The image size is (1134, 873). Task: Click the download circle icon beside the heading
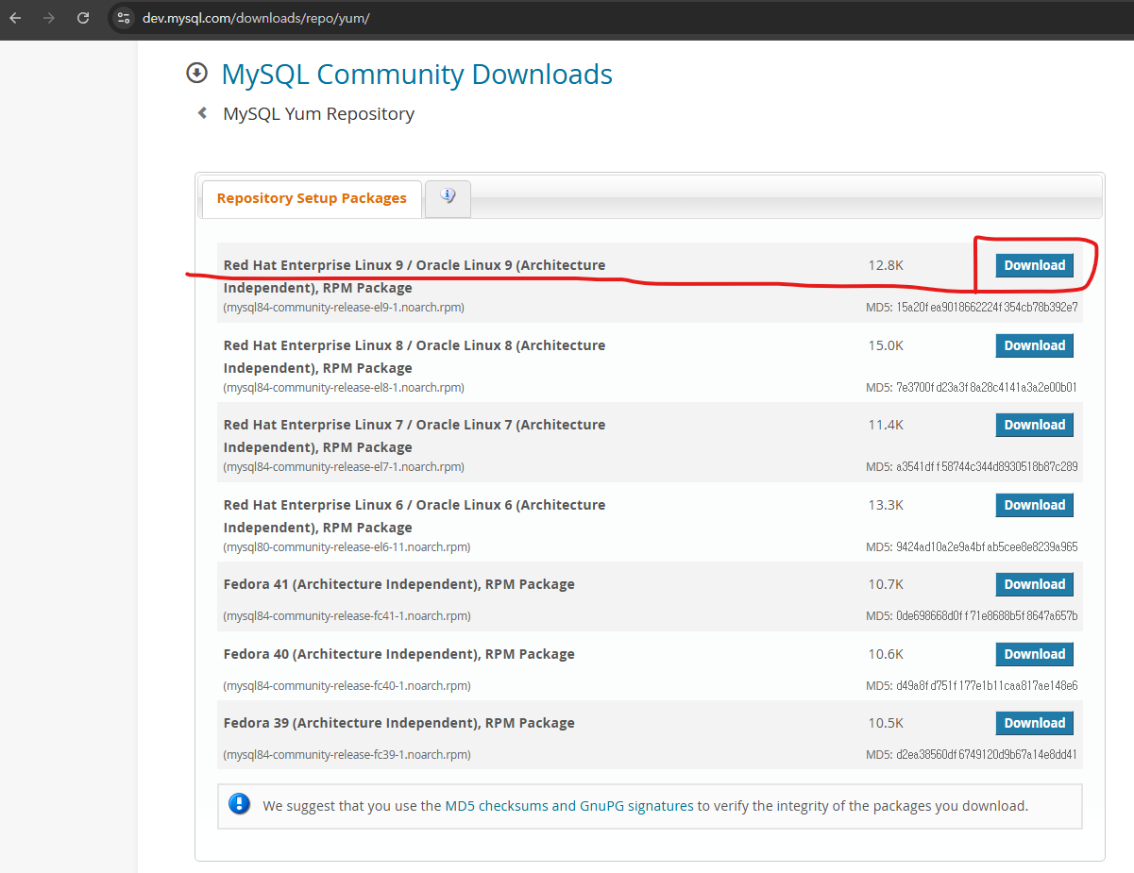point(196,73)
